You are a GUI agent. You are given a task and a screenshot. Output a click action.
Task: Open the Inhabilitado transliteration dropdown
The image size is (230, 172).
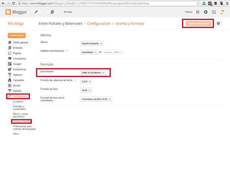pyautogui.click(x=89, y=52)
